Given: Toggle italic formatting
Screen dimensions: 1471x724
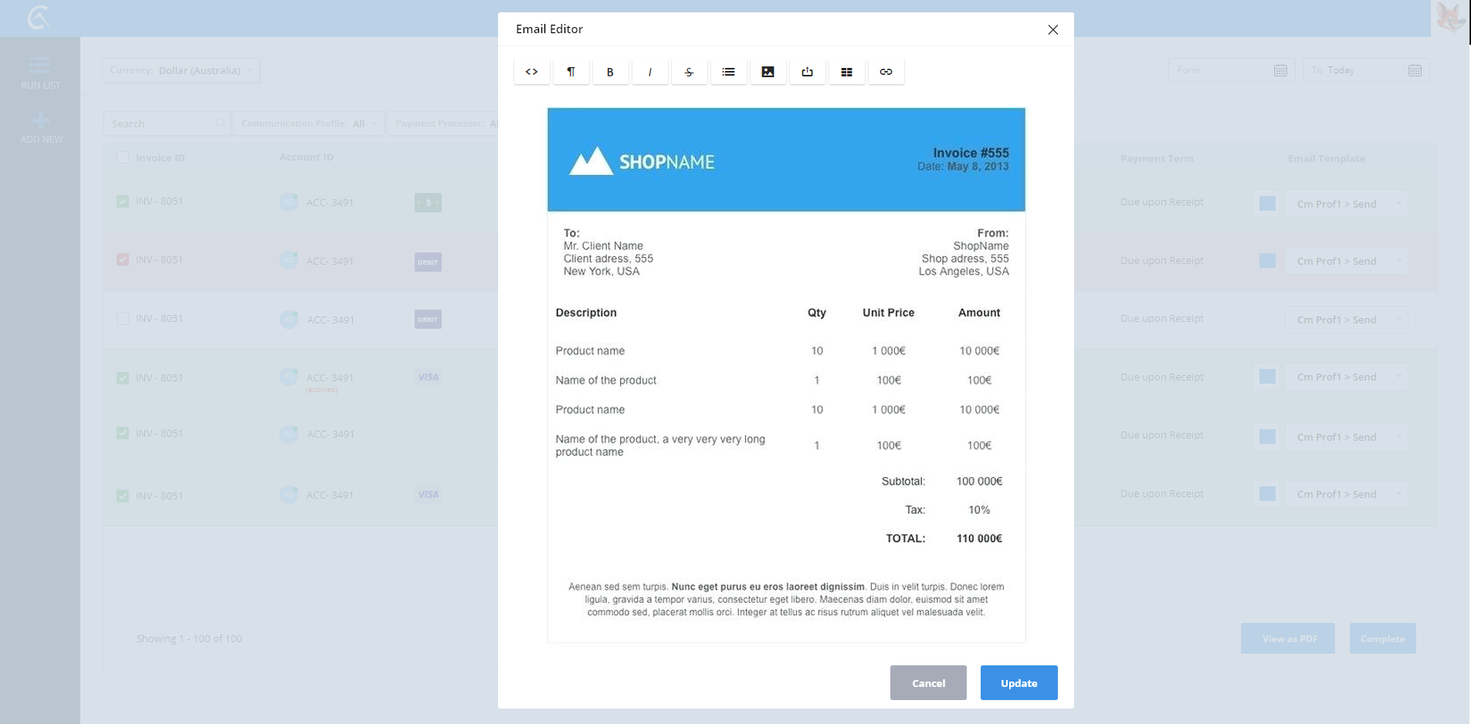Looking at the screenshot, I should tap(649, 72).
